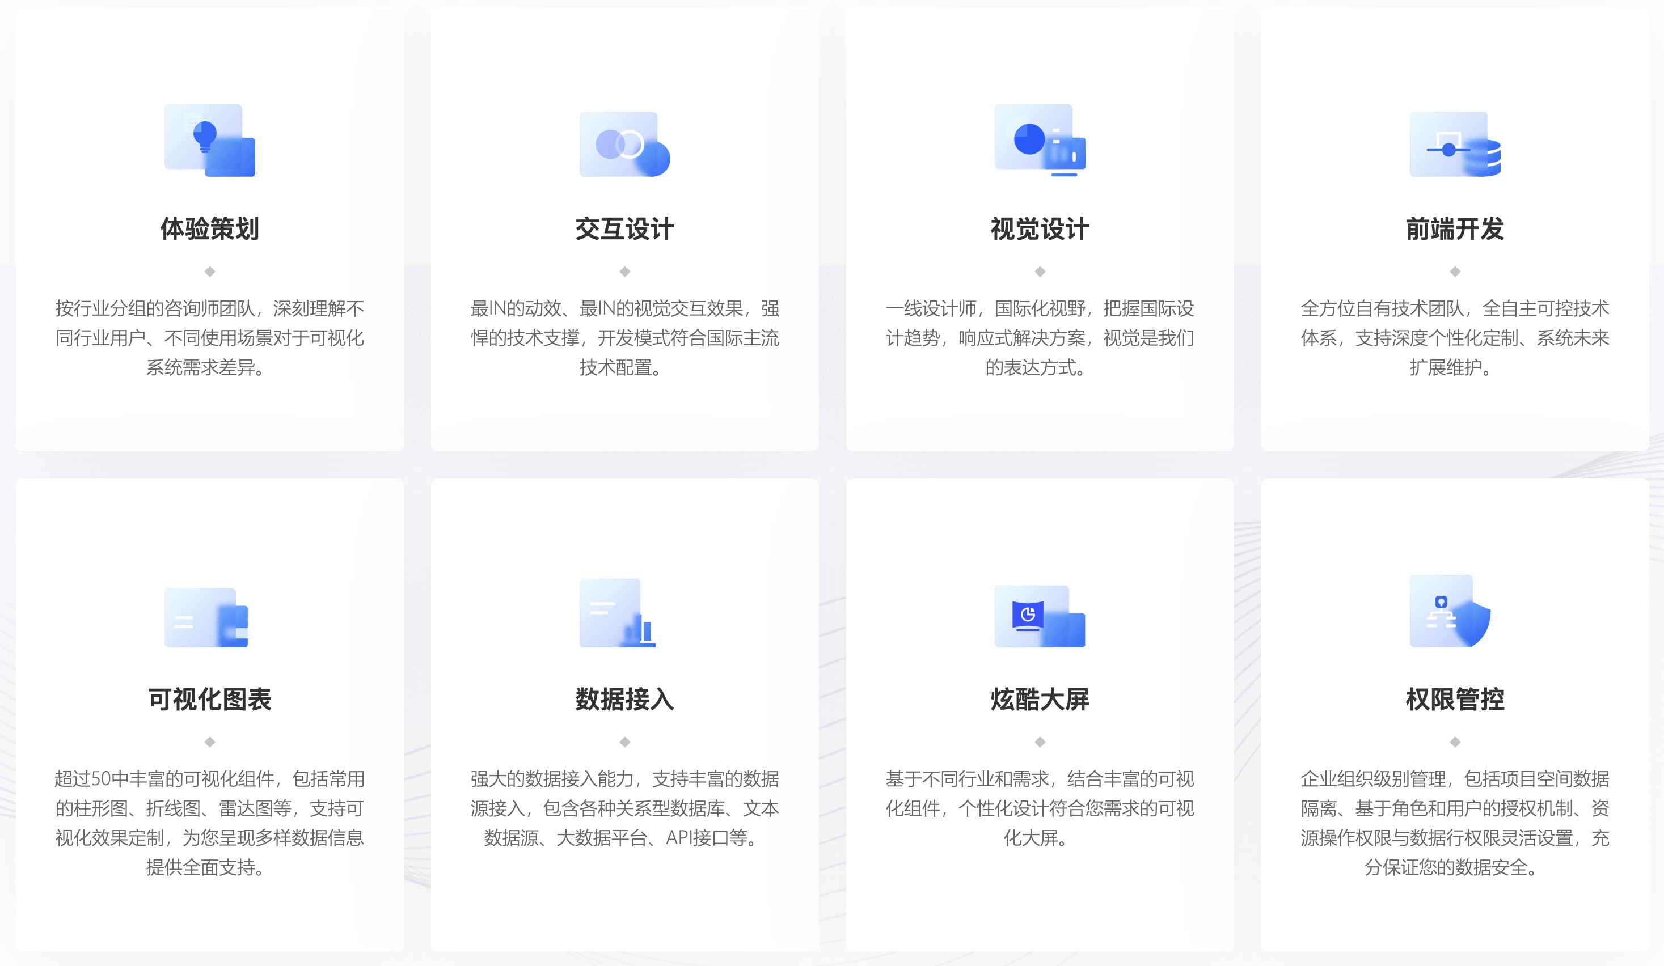
Task: Click the 体验策划 heading
Action: (x=209, y=229)
